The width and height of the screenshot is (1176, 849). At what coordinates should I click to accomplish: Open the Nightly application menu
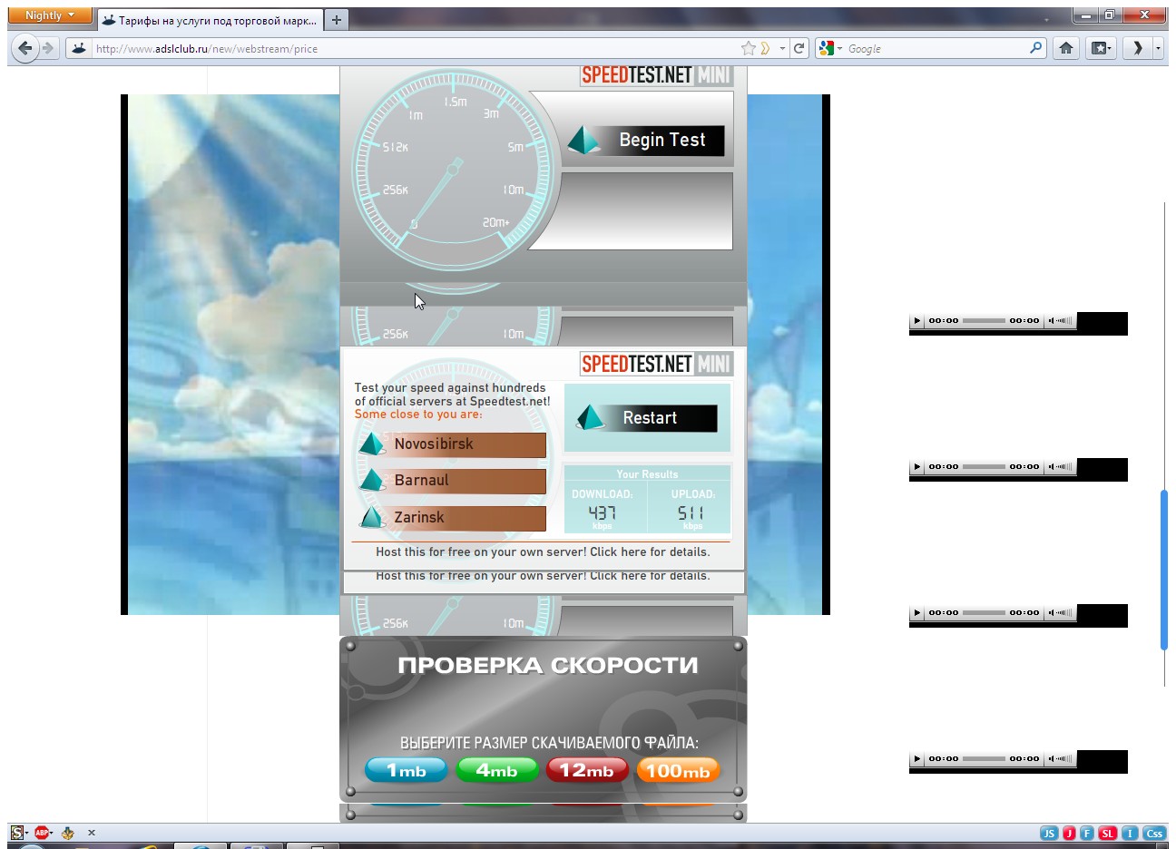point(50,15)
